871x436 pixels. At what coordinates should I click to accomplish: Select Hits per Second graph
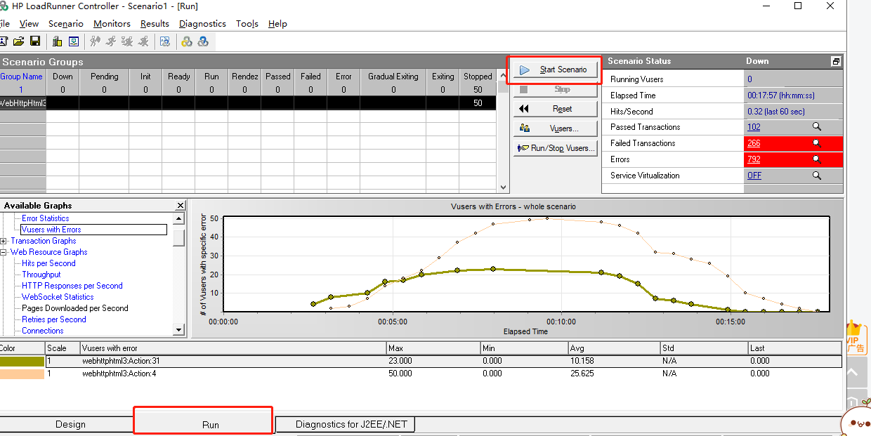coord(48,263)
